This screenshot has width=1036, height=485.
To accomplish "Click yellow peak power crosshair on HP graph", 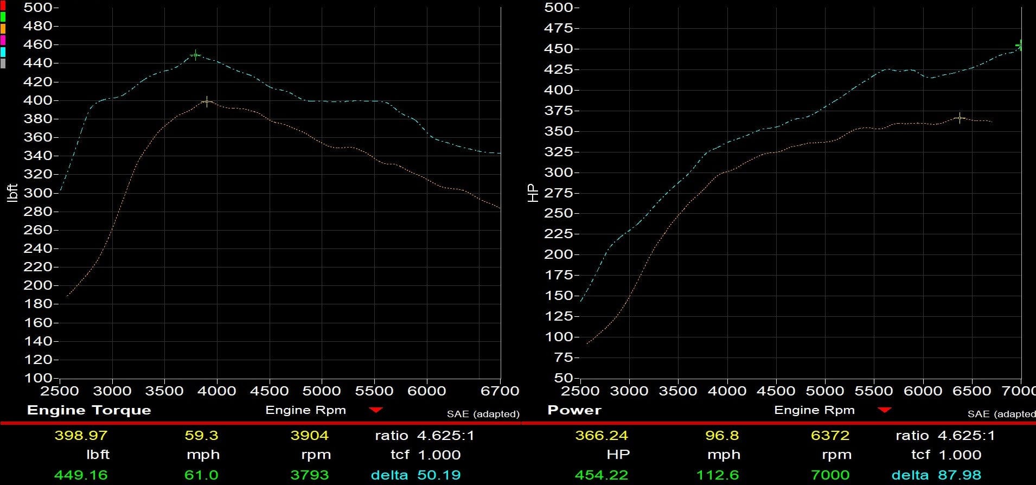I will click(960, 118).
